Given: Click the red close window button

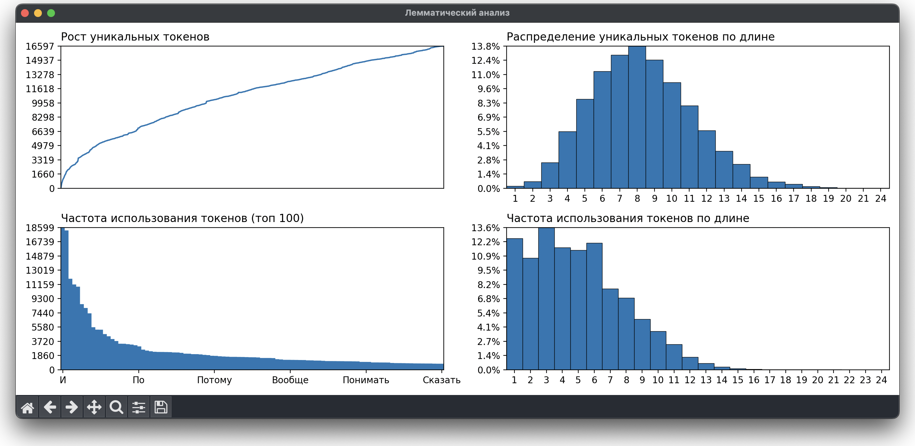Looking at the screenshot, I should coord(25,13).
